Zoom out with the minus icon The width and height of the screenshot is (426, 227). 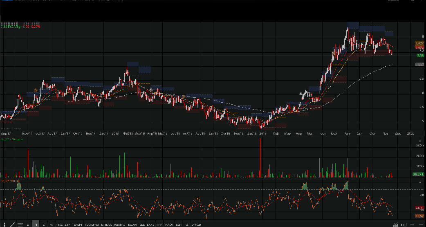412,225
